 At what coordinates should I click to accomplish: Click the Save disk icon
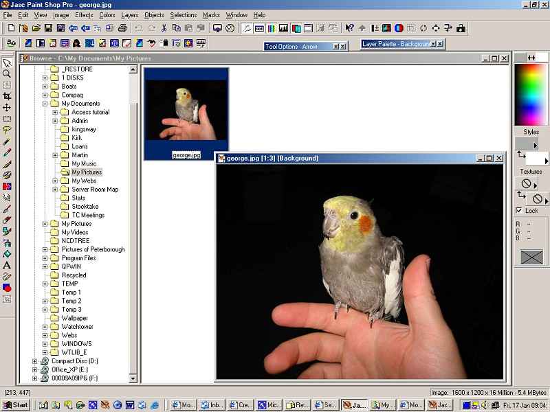point(49,28)
